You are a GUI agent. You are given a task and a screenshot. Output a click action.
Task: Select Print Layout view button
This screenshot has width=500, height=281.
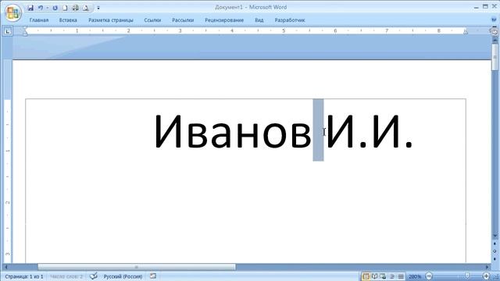click(366, 276)
